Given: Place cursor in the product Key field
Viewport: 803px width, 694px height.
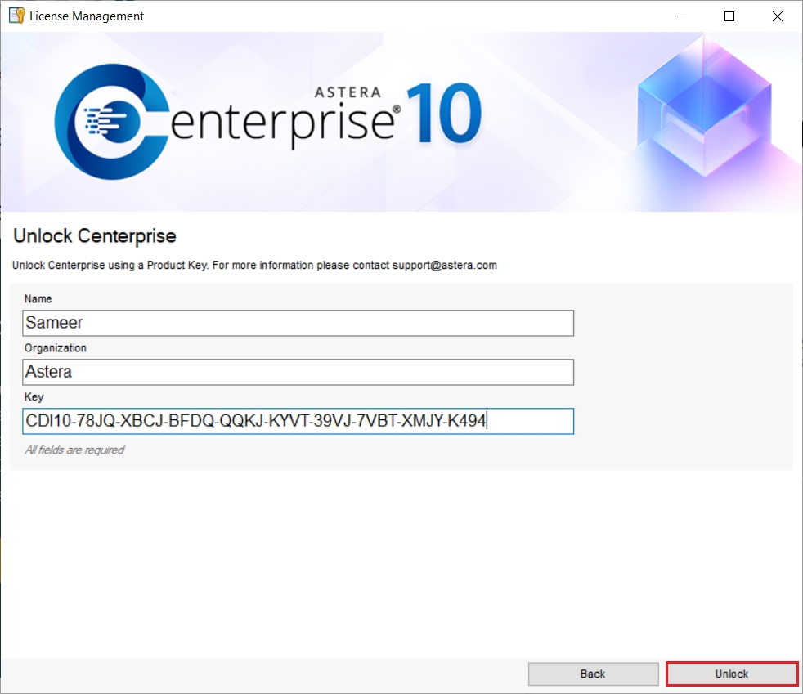Looking at the screenshot, I should point(298,421).
